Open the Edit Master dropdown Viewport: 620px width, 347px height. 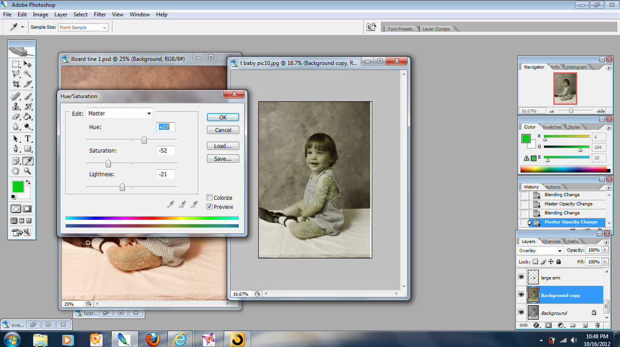click(119, 114)
